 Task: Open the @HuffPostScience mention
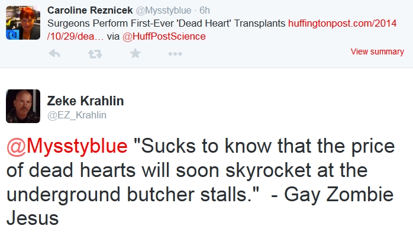click(164, 36)
